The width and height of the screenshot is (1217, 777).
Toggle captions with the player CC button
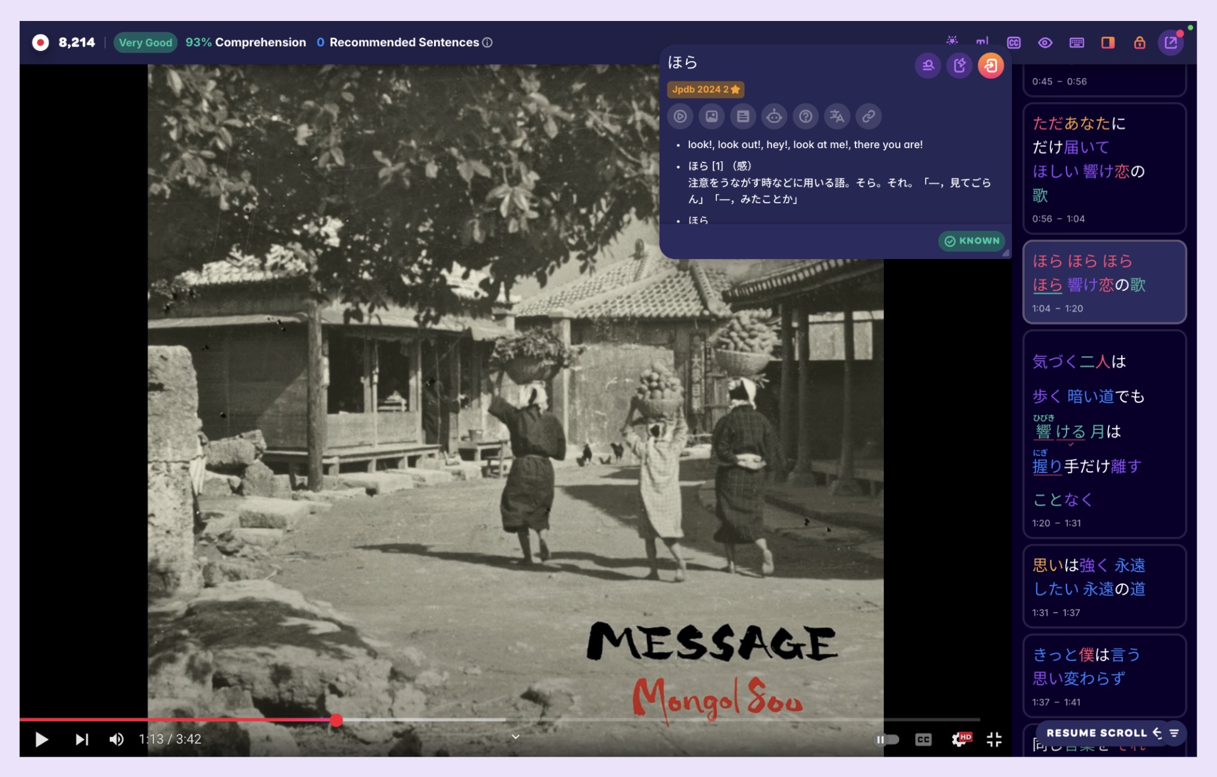pyautogui.click(x=923, y=739)
